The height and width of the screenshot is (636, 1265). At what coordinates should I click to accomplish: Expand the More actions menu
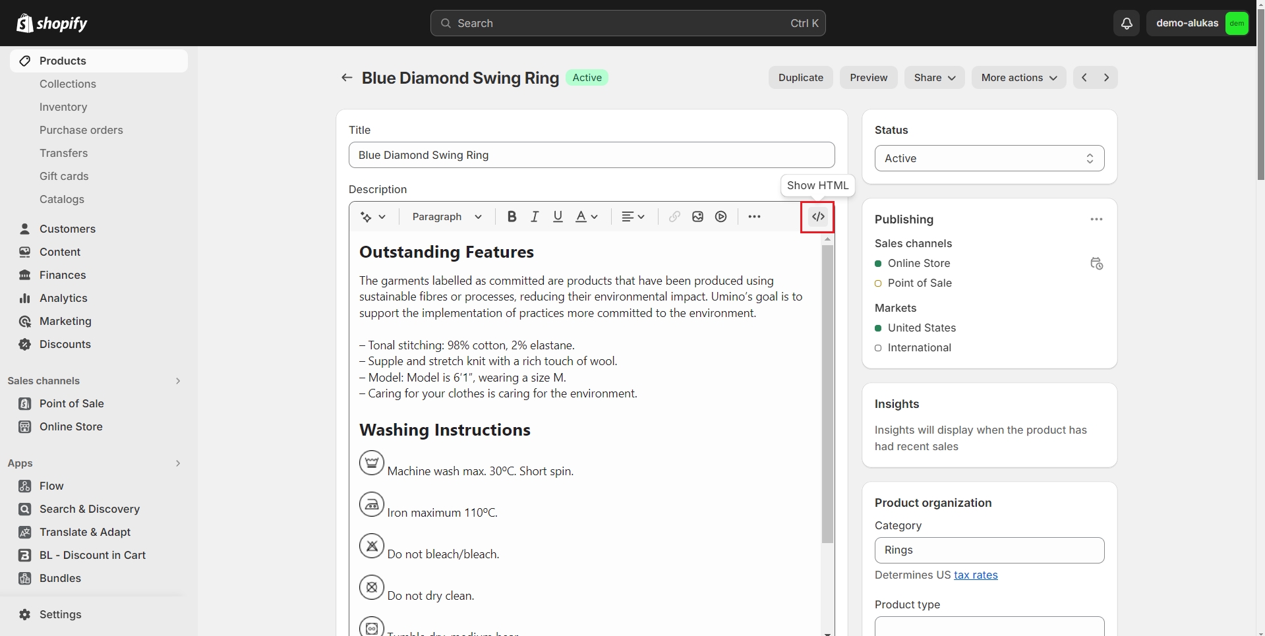[1018, 78]
